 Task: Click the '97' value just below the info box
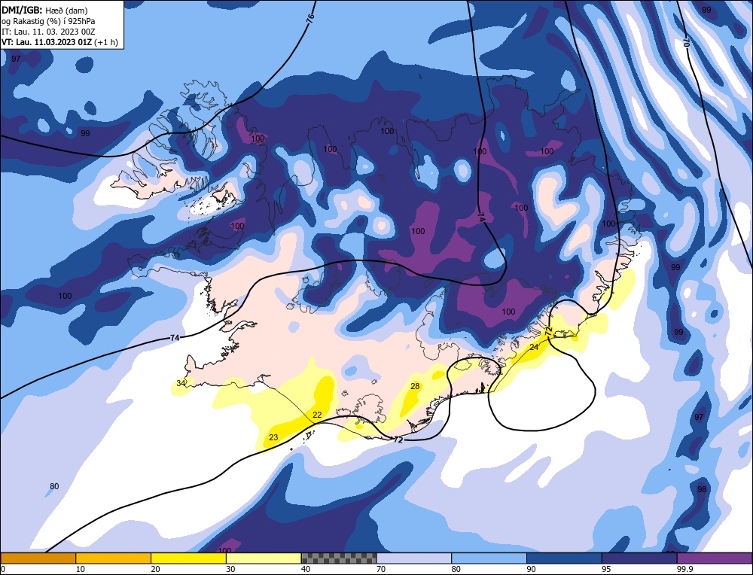16,59
